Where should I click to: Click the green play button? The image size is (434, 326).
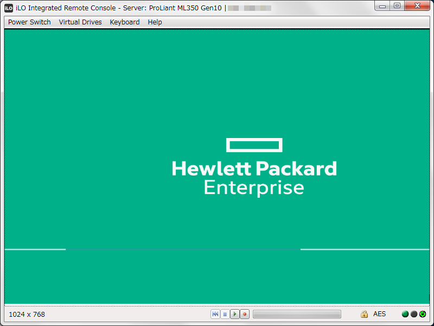point(235,314)
